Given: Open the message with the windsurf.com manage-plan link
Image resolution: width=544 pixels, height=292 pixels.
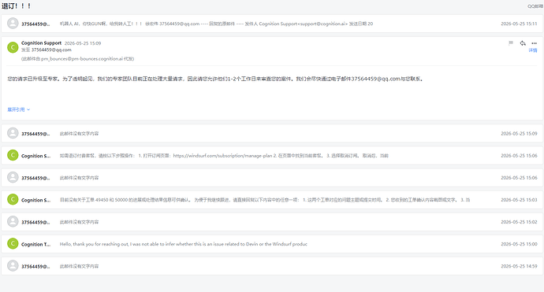Looking at the screenshot, I should pos(272,156).
